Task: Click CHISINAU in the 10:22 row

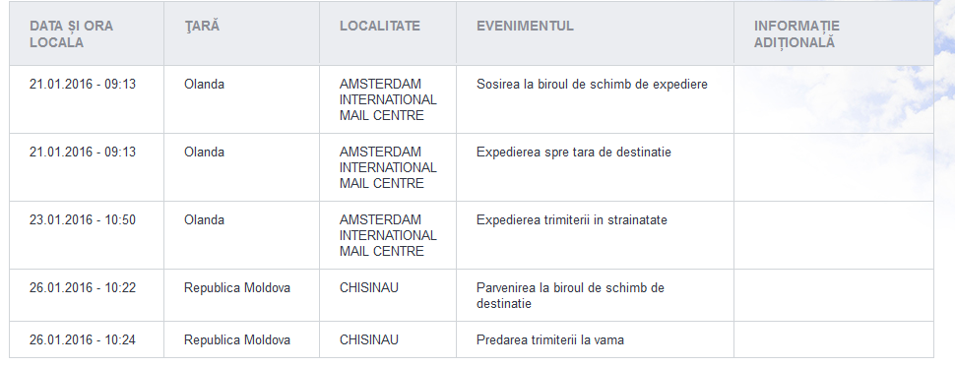Action: (369, 288)
